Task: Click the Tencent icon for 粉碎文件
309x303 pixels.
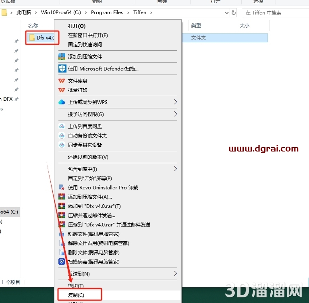Action: (62, 234)
